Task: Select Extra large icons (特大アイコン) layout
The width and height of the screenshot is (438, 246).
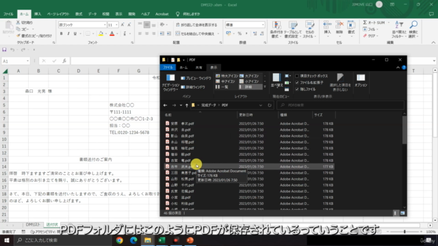Action: (x=227, y=76)
